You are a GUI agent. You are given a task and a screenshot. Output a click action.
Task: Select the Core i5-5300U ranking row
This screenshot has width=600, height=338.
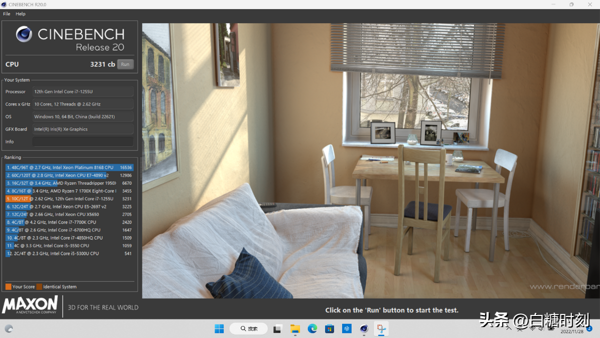(69, 253)
